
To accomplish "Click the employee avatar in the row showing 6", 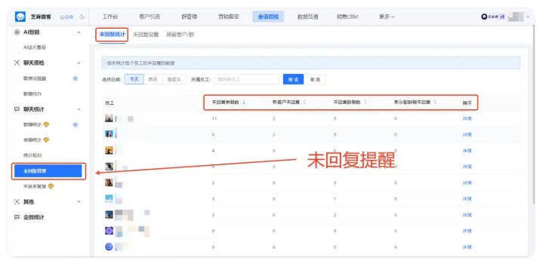I will [x=109, y=134].
